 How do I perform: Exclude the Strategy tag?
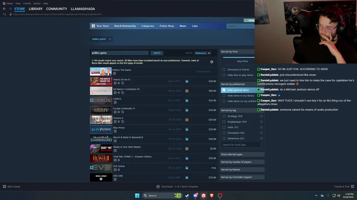click(x=261, y=116)
